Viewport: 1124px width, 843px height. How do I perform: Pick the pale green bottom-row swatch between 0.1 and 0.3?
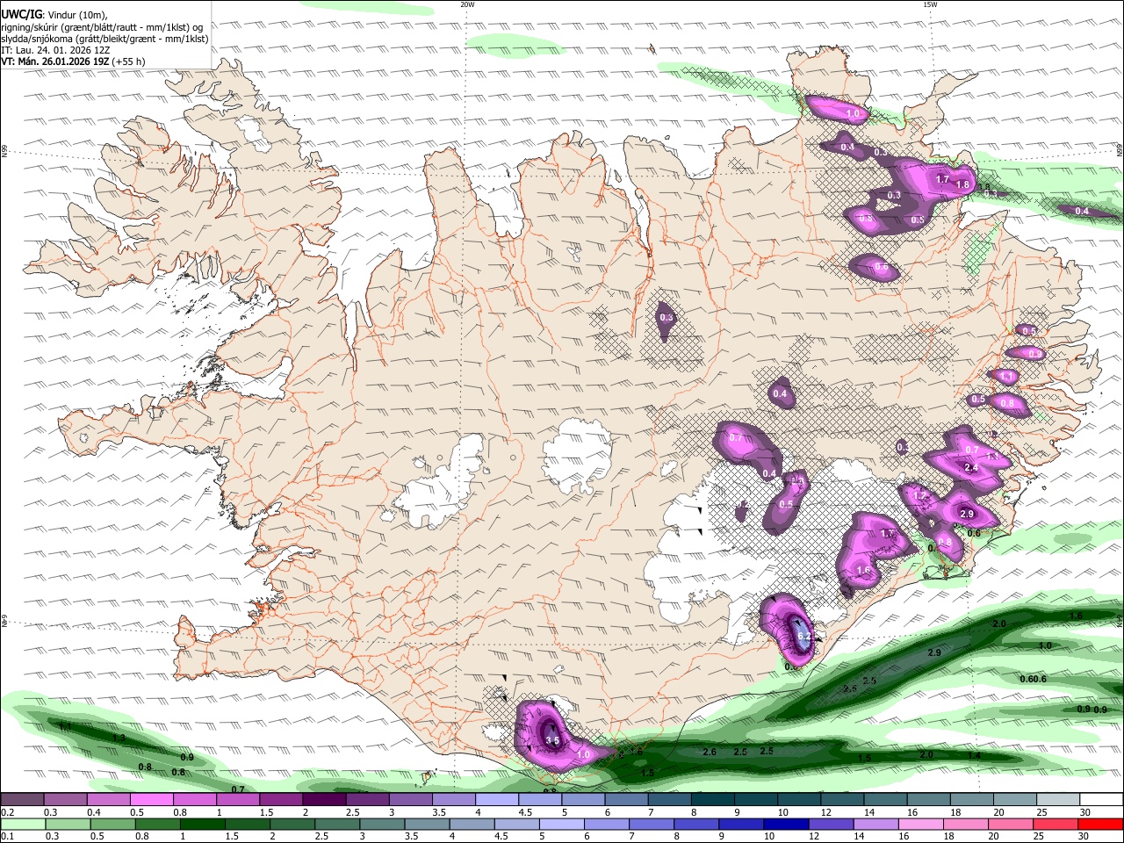22,824
